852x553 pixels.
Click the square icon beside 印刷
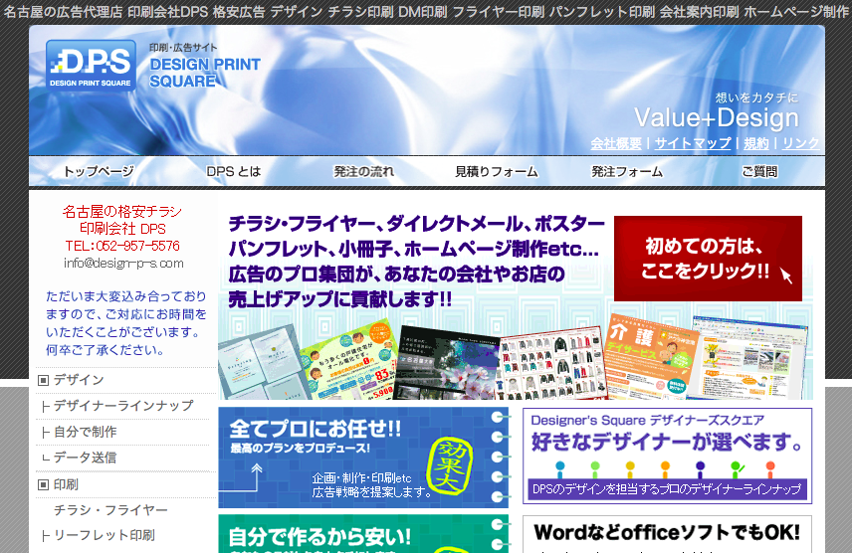click(x=43, y=484)
